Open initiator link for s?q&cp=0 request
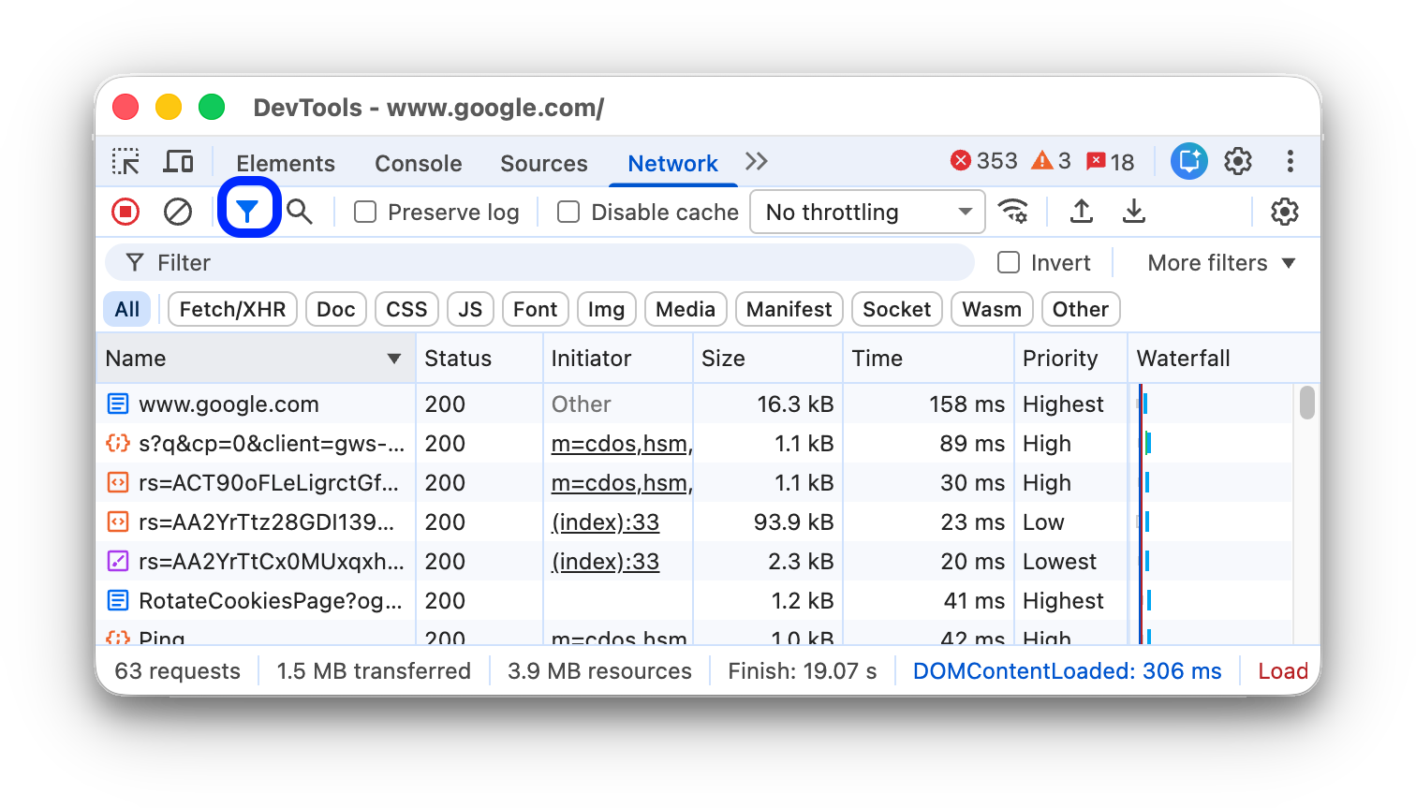Image resolution: width=1416 pixels, height=808 pixels. click(622, 444)
